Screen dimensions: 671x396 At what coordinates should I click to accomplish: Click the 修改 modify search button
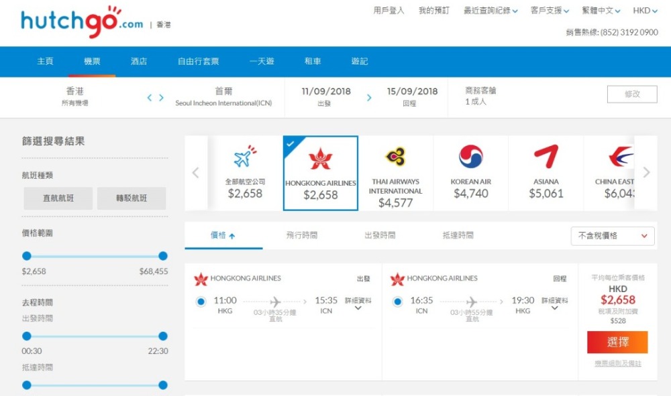[632, 94]
